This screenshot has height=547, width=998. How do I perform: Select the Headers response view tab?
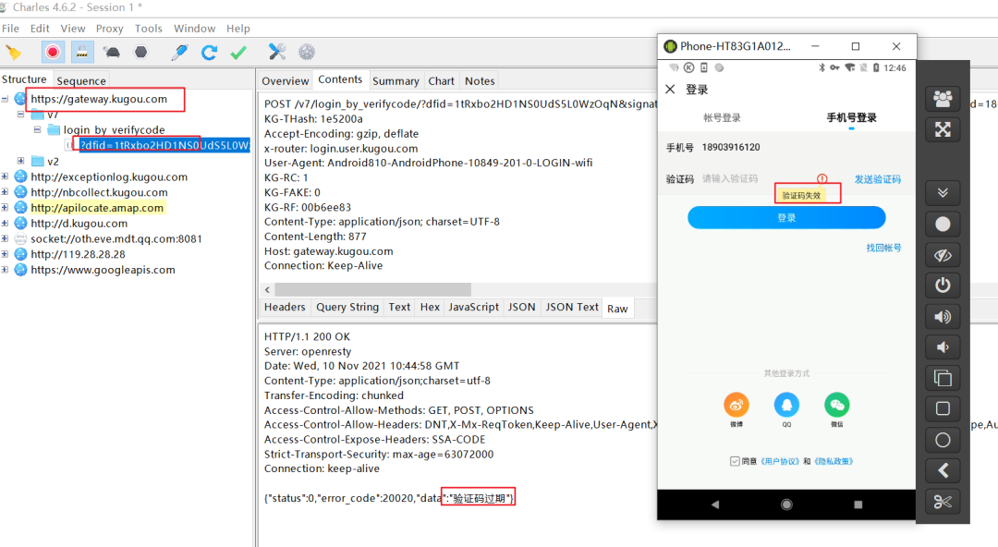coord(285,307)
